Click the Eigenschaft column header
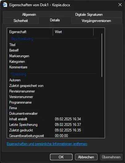Viewport: 125px width, 163px height. pos(30,32)
